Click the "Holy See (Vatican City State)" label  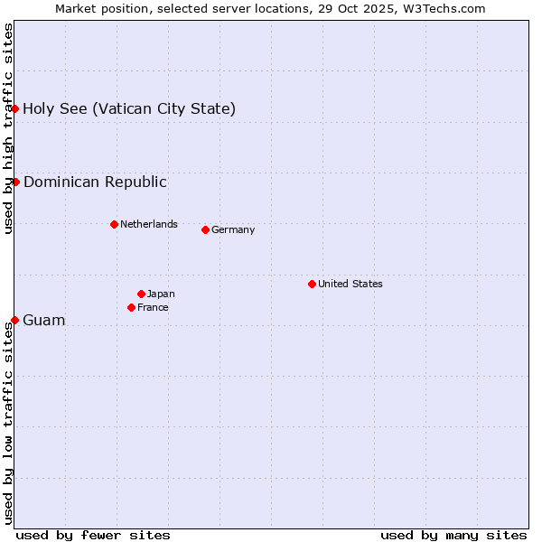point(129,109)
